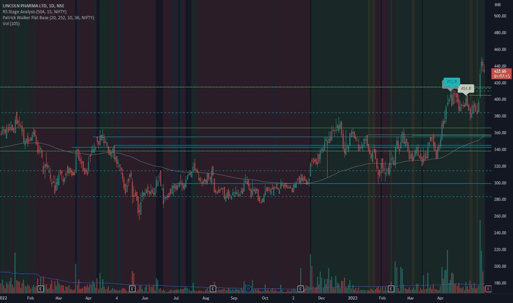Click the Sep label on time axis

[x=233, y=298]
